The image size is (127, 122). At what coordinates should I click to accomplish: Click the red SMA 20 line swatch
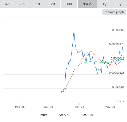tap(78, 115)
